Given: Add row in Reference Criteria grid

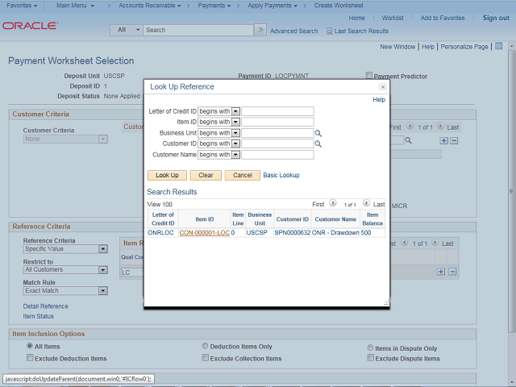Looking at the screenshot, I should click(x=441, y=272).
